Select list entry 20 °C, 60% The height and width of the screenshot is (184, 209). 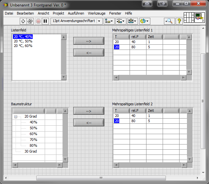(x=23, y=46)
